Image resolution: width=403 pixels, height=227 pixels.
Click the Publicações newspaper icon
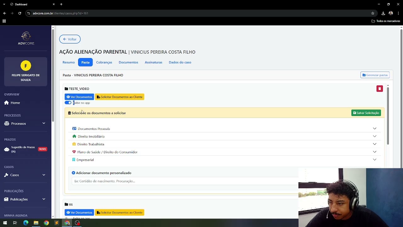pyautogui.click(x=7, y=199)
